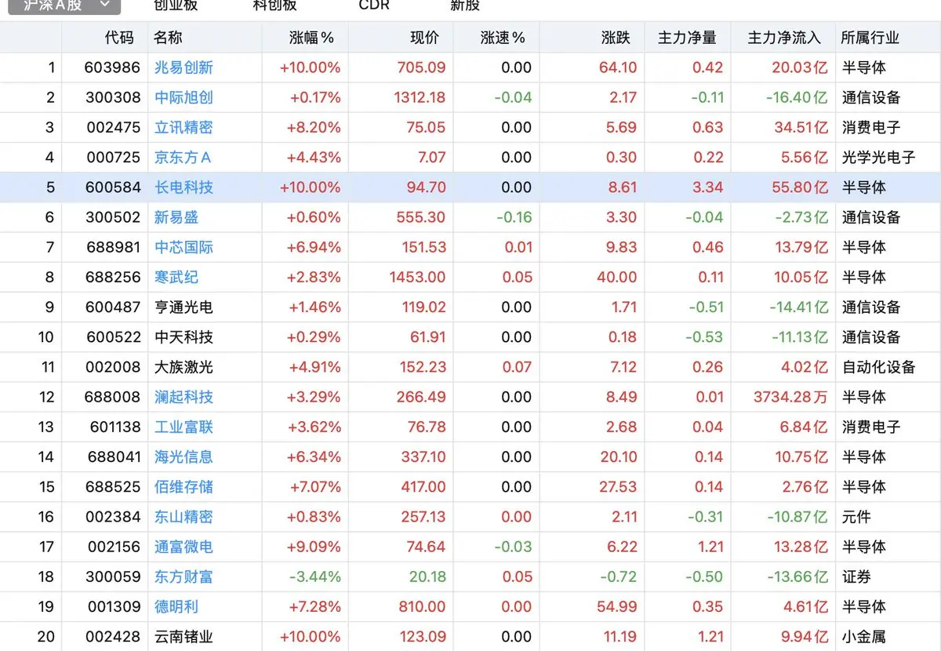Open stock 兆易创新
The height and width of the screenshot is (651, 941).
(x=183, y=67)
